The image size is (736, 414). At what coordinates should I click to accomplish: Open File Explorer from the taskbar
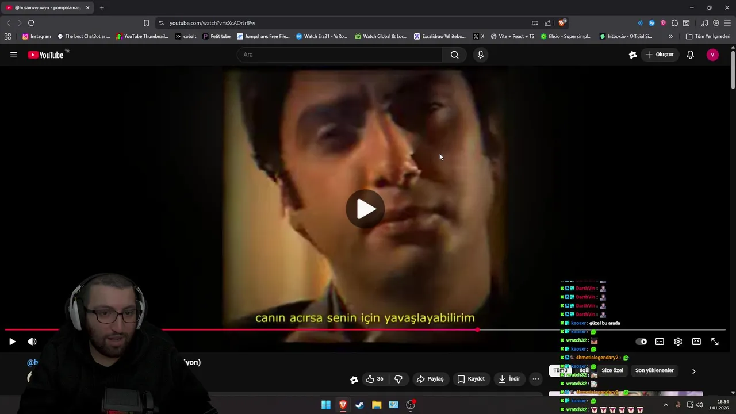[377, 405]
